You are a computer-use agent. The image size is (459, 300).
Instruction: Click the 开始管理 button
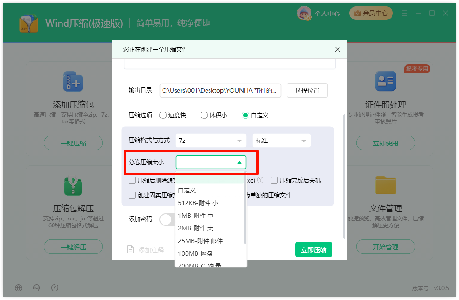point(386,247)
